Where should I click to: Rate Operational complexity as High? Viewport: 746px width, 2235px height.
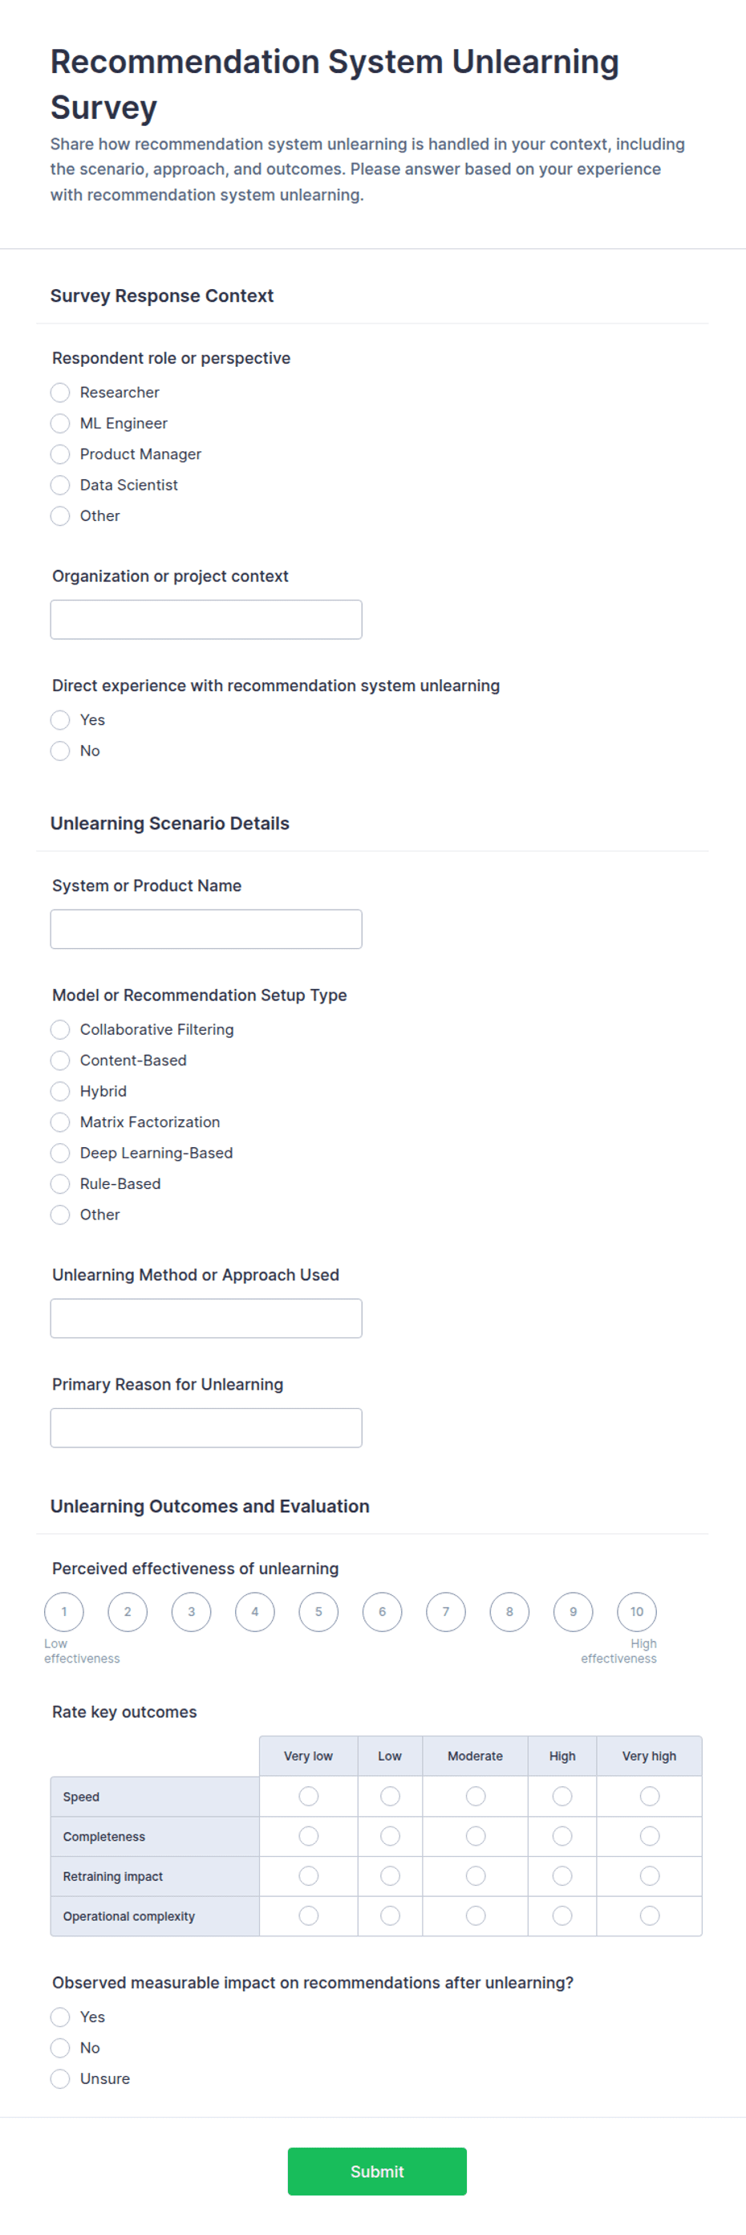(562, 1915)
